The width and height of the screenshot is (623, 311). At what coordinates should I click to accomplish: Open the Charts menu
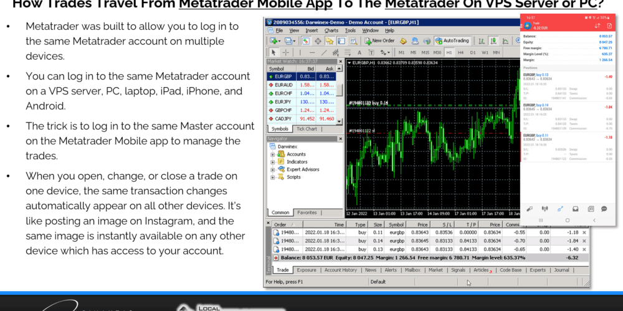(331, 30)
